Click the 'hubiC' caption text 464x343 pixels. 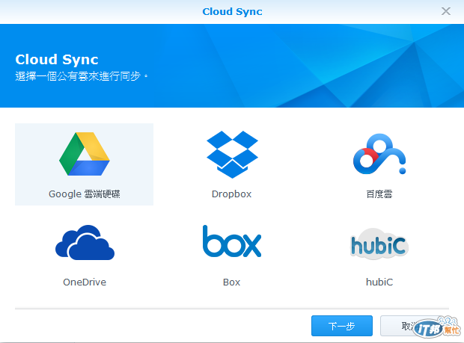(x=379, y=282)
